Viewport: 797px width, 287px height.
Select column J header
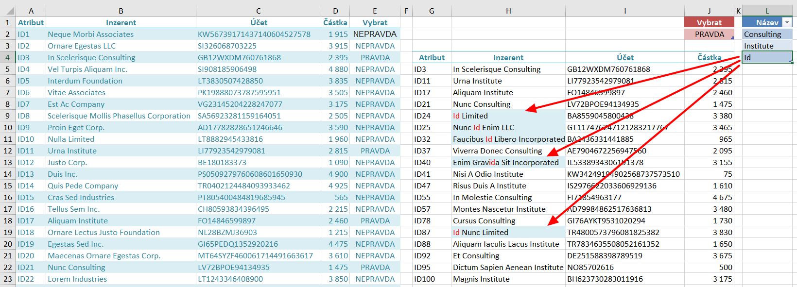709,11
